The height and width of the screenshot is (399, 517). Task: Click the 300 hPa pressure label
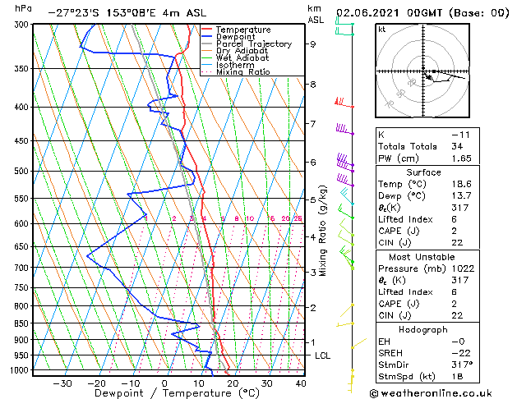[23, 25]
